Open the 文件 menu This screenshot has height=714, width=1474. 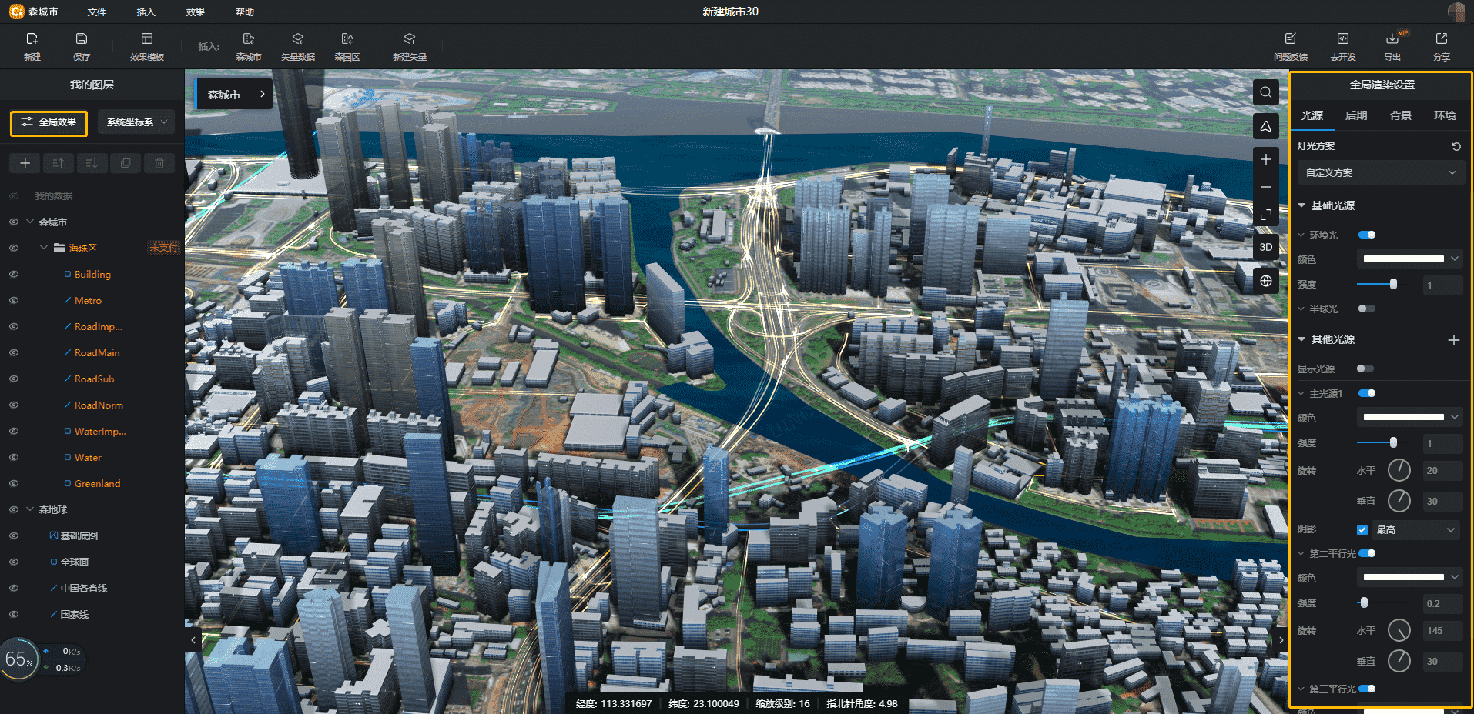(x=97, y=12)
